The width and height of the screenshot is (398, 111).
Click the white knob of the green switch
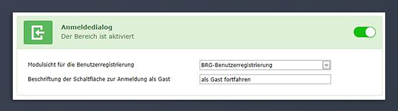370,32
